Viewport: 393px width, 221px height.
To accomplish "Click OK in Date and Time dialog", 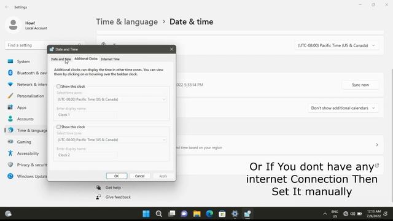I will tap(117, 176).
